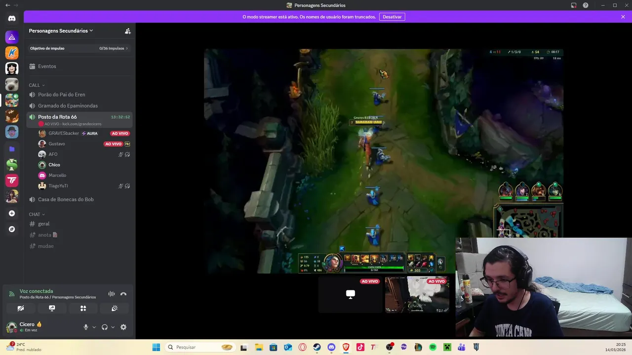The width and height of the screenshot is (632, 355).
Task: Click Desativar streamer mode button
Action: (392, 17)
